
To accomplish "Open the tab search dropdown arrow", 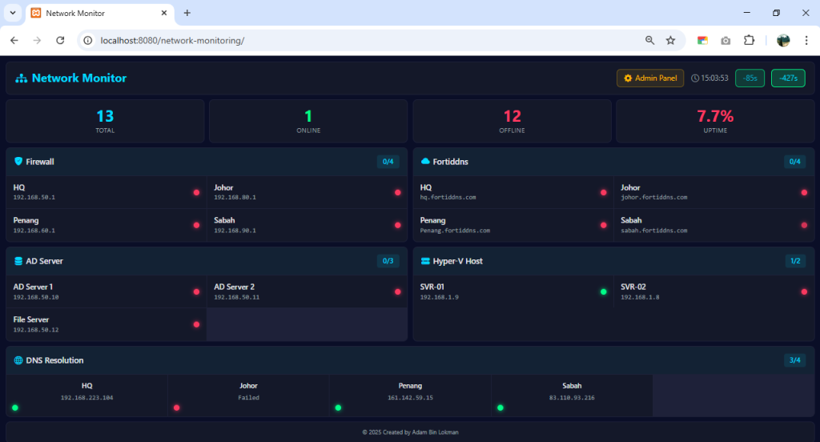I will [x=13, y=13].
